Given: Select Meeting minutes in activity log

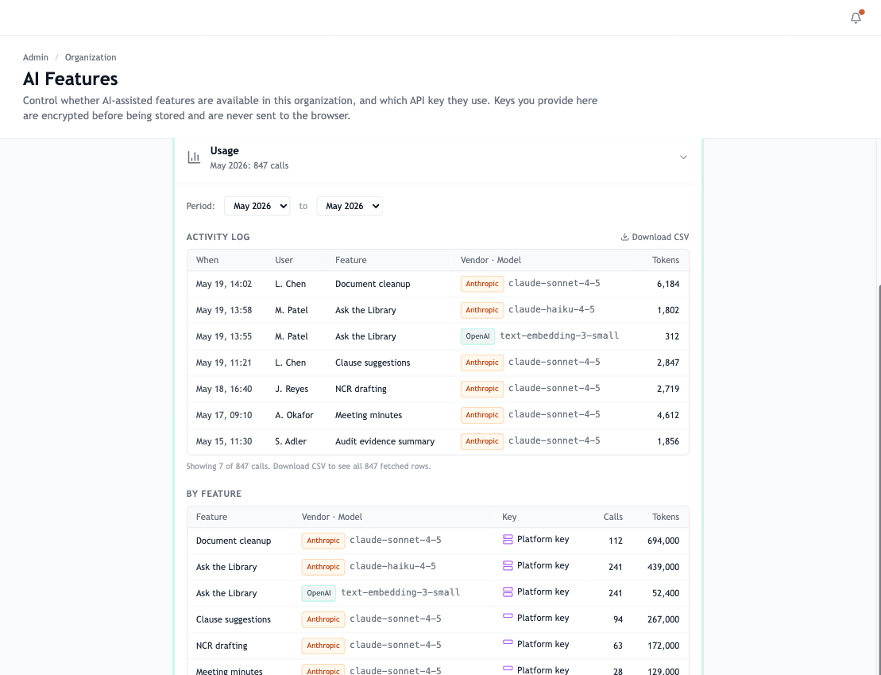Looking at the screenshot, I should [x=369, y=415].
